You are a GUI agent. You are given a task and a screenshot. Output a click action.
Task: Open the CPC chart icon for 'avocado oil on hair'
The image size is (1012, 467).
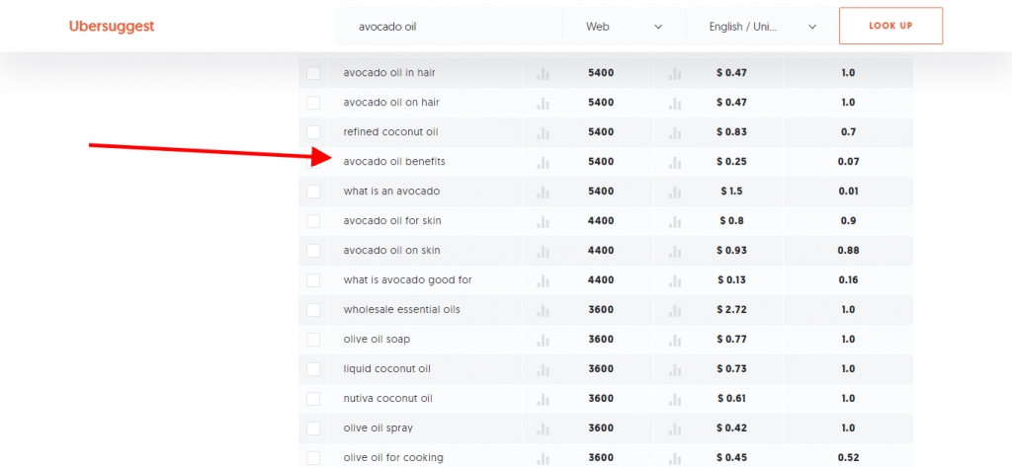point(675,104)
